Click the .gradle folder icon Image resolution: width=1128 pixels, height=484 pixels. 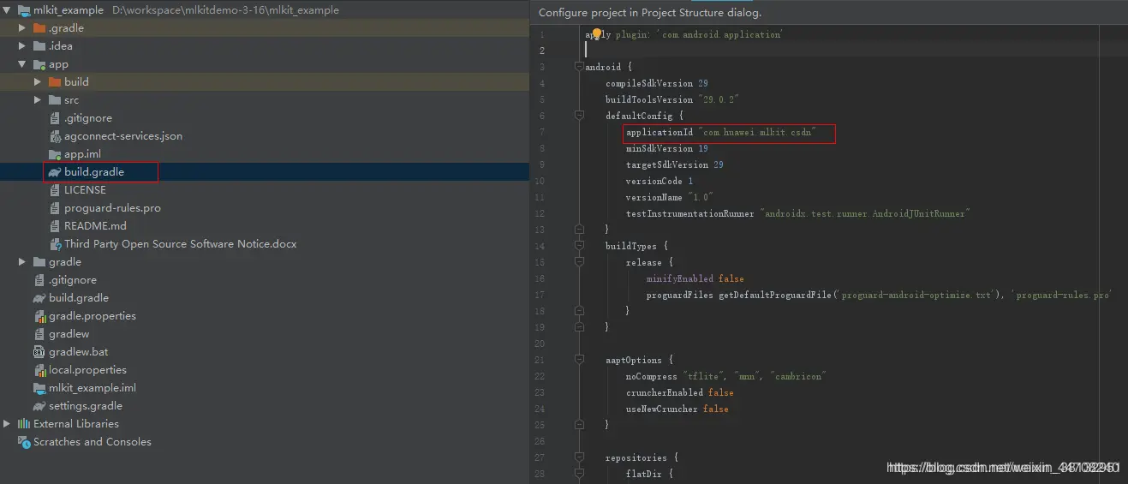tap(39, 28)
